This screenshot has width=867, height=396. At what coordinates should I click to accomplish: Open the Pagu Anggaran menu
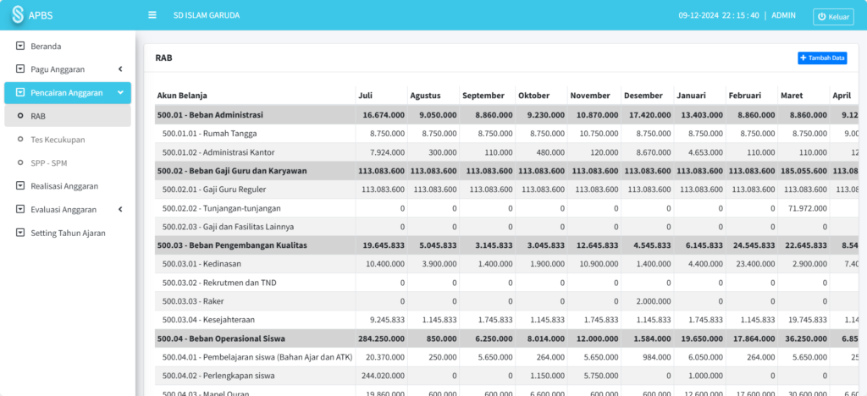[x=68, y=69]
